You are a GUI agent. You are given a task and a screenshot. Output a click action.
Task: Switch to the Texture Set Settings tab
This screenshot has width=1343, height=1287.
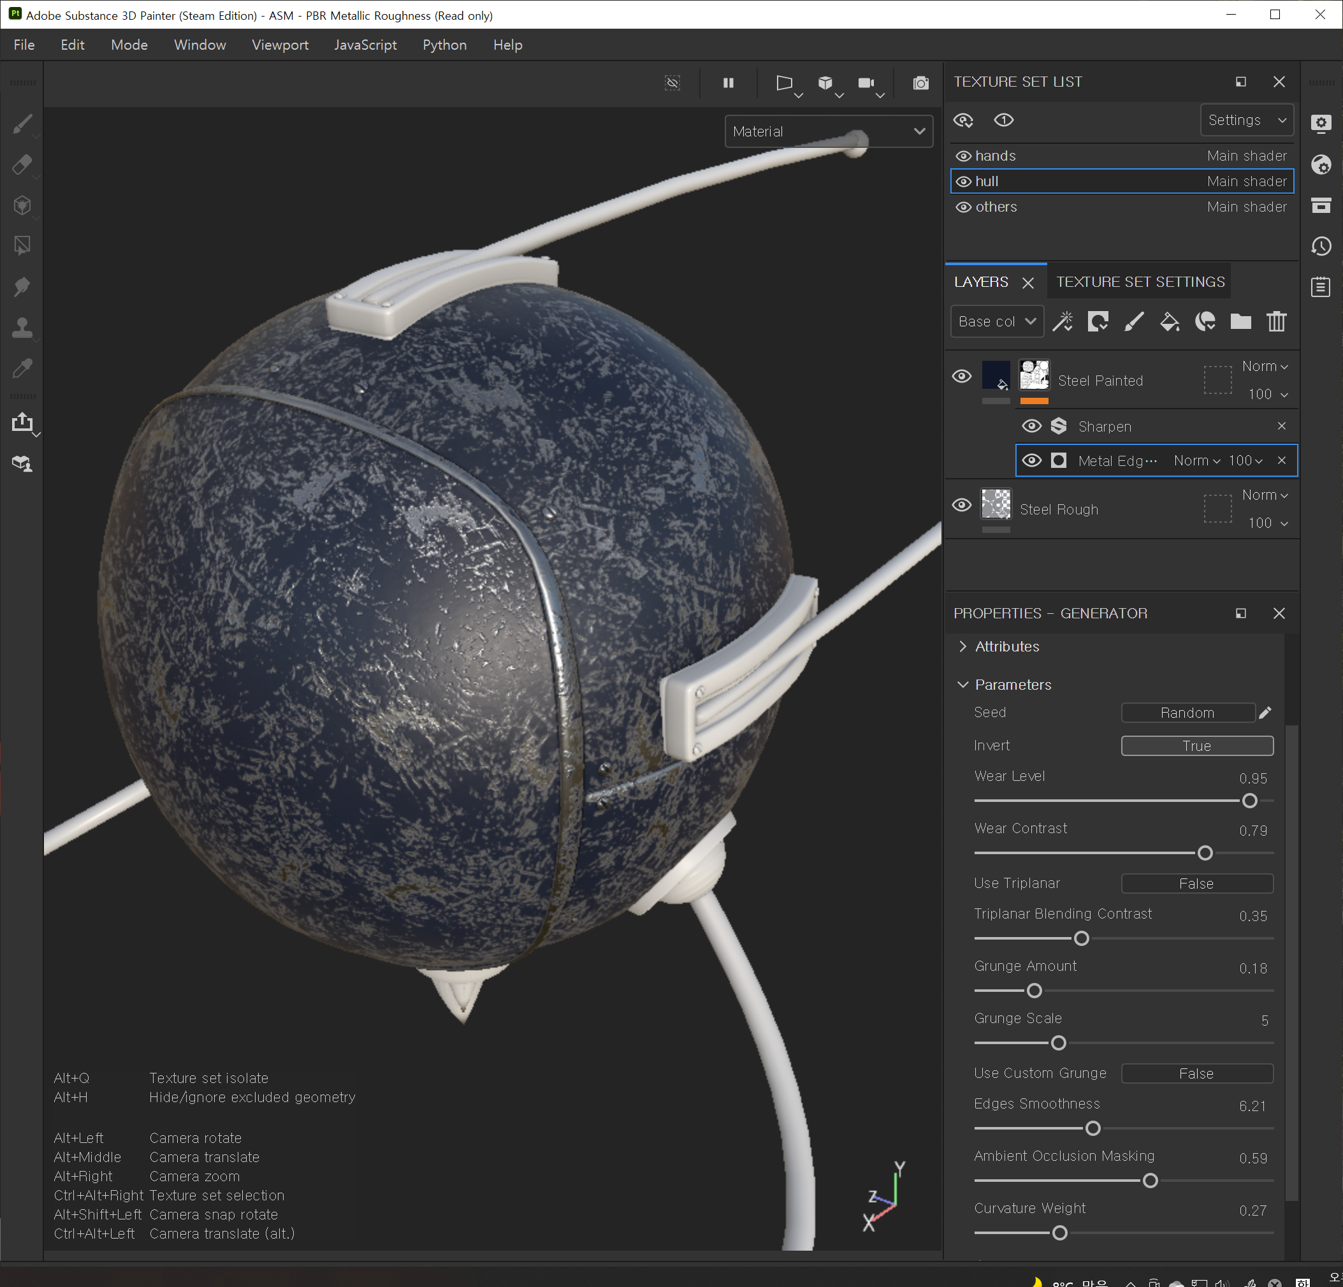[1140, 282]
